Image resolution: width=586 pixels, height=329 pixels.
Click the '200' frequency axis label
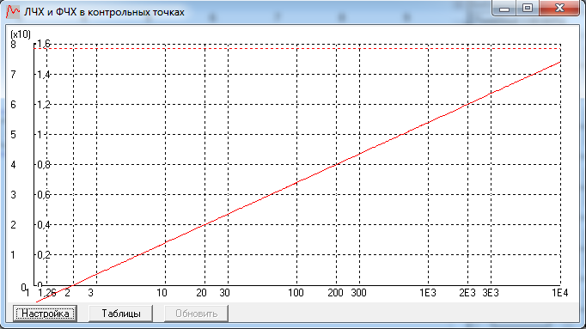pos(335,293)
